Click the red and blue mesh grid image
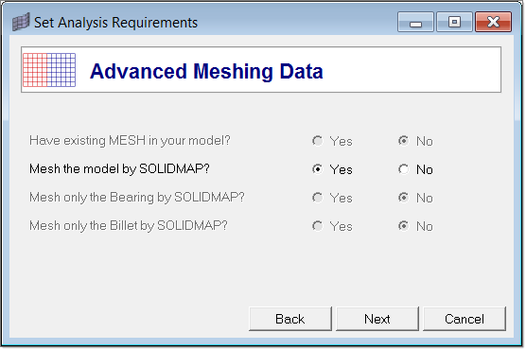Screen dimensions: 526x350 [x=49, y=70]
